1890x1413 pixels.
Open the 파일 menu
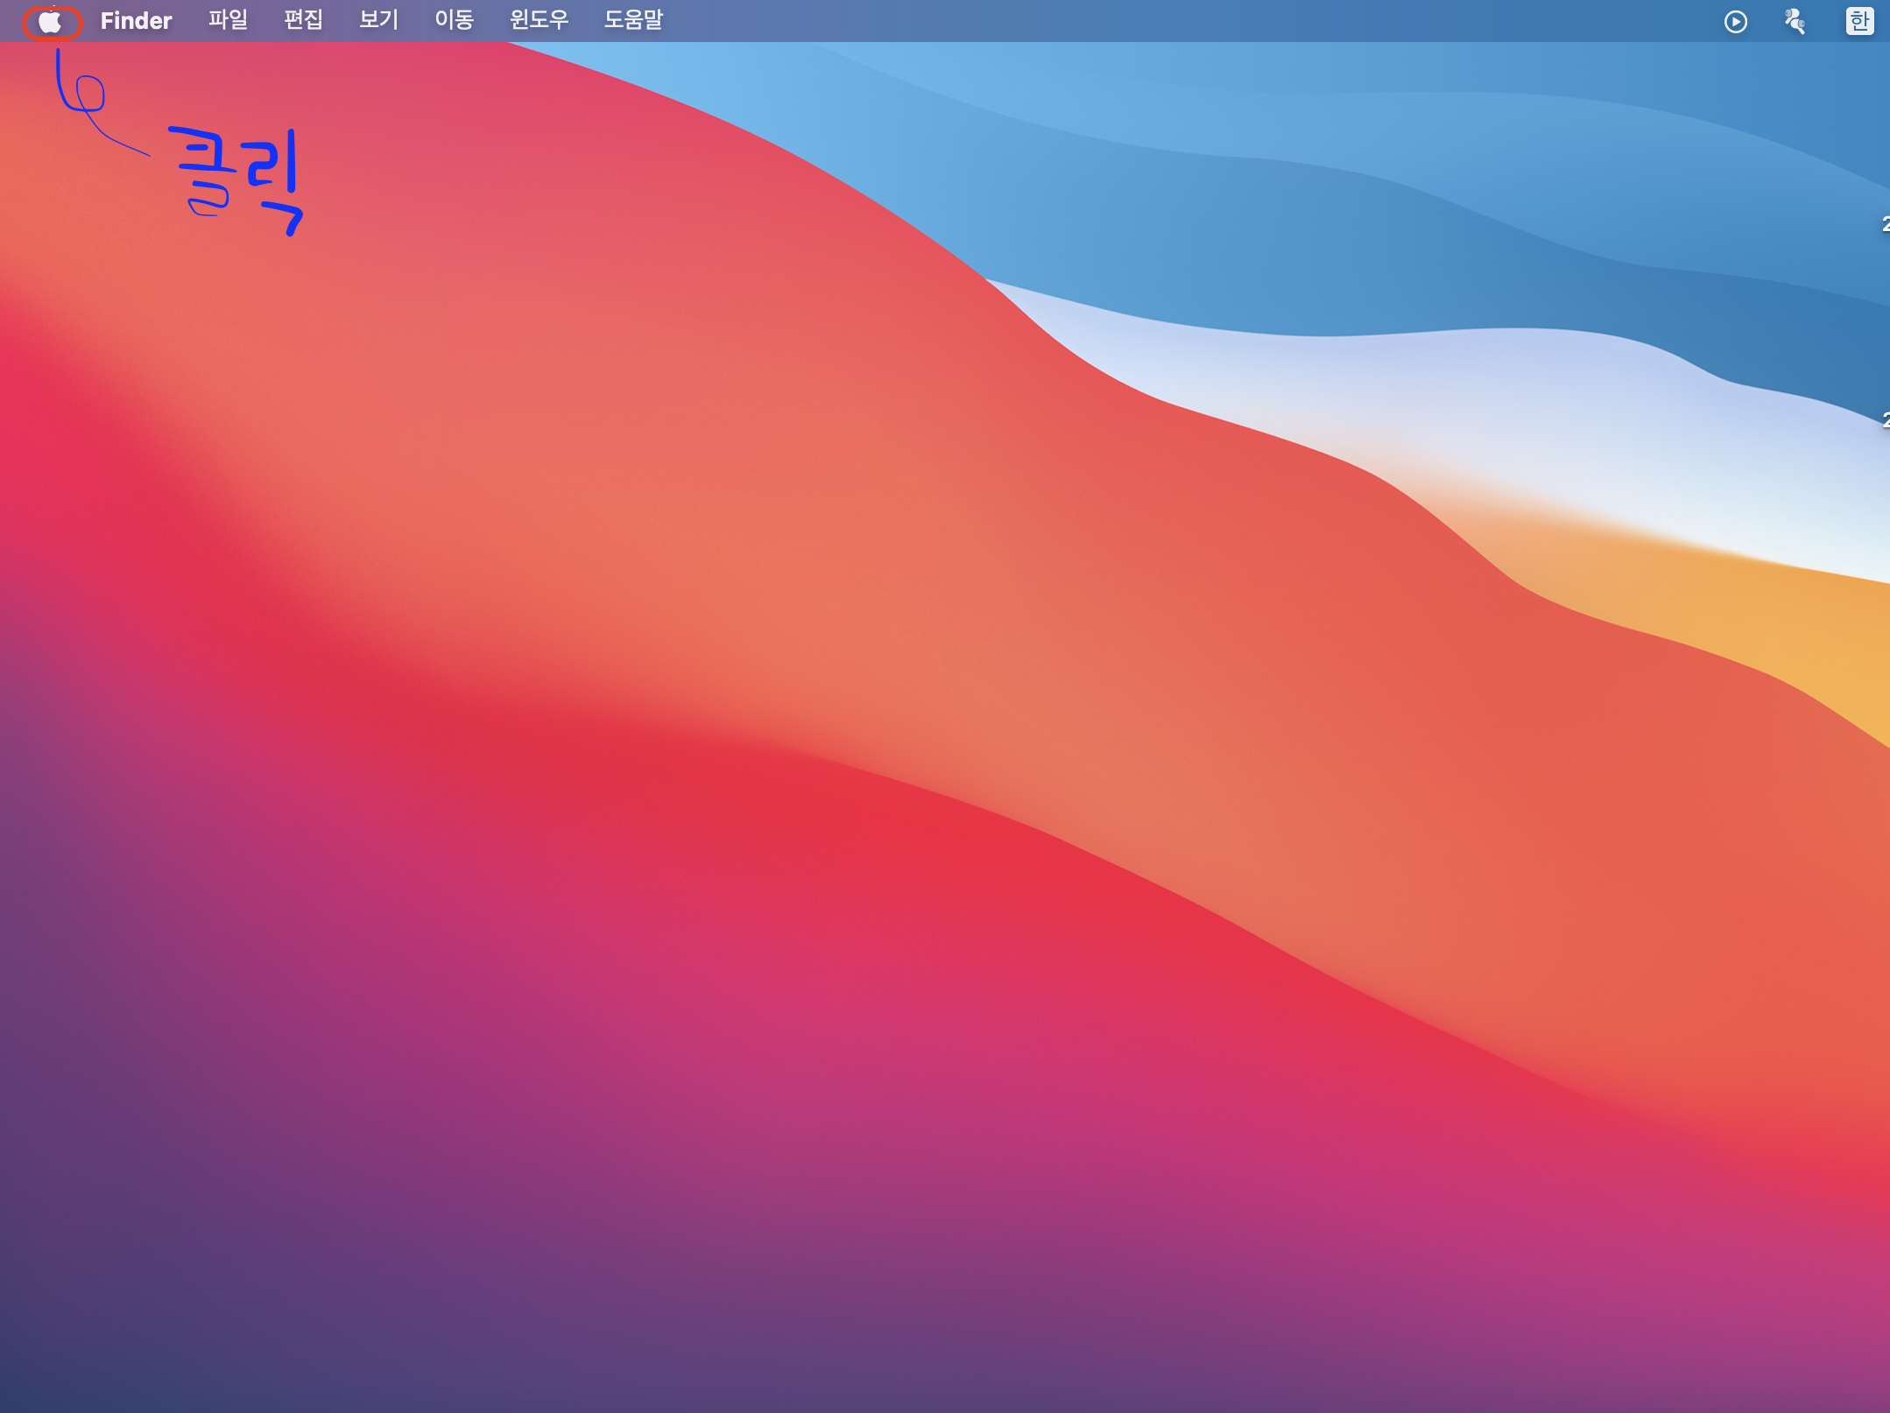pos(228,20)
